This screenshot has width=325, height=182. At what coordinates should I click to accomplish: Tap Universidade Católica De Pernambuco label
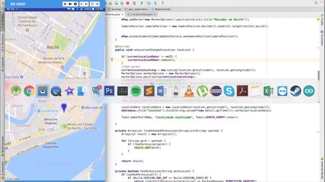coord(27,21)
